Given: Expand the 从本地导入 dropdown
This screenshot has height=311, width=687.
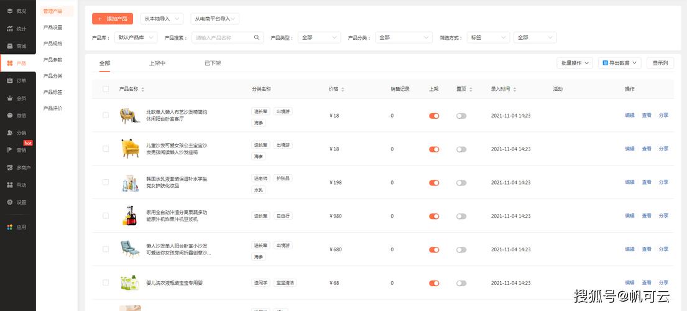Looking at the screenshot, I should click(x=162, y=19).
